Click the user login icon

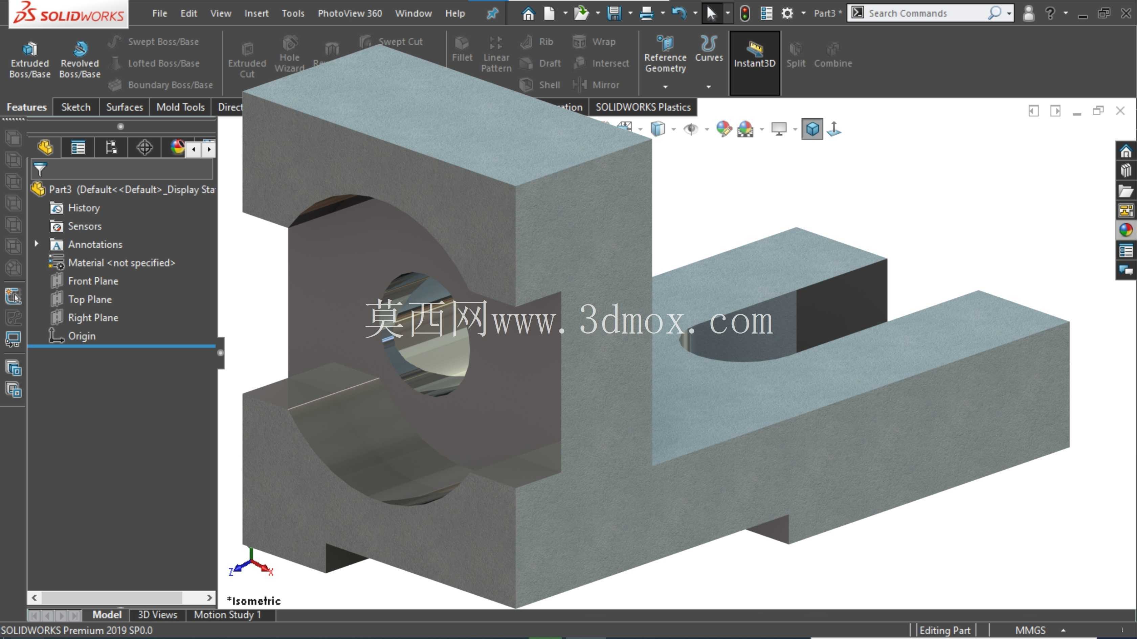[1028, 14]
